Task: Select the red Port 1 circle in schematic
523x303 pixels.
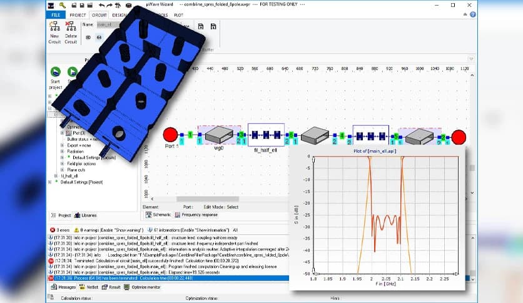Action: pos(170,135)
